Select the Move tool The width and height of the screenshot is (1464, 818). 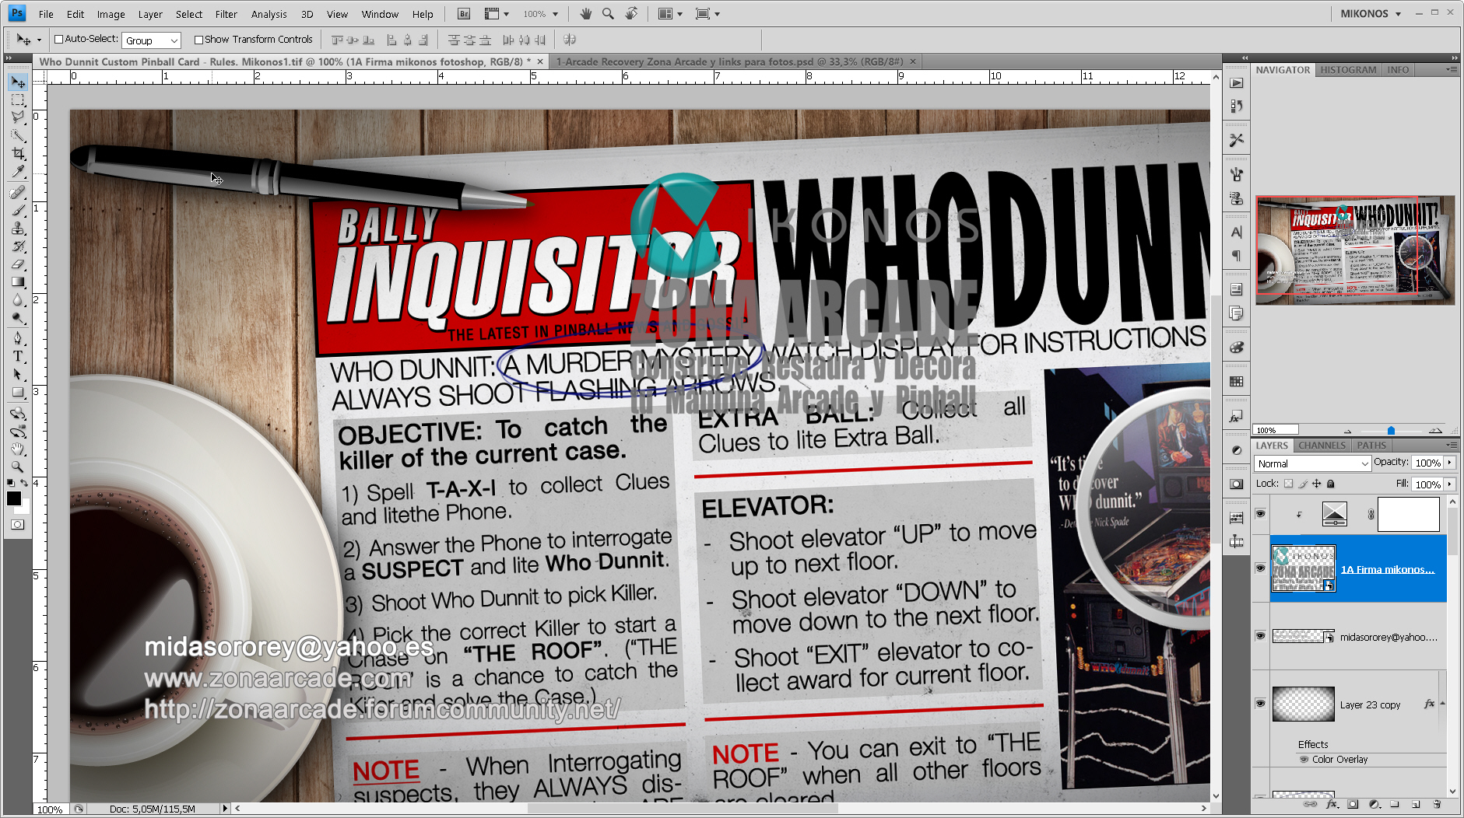point(17,82)
